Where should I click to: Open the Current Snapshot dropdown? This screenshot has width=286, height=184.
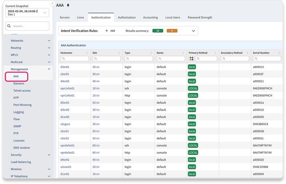pyautogui.click(x=27, y=13)
